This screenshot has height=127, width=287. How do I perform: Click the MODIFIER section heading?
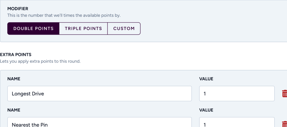tap(18, 9)
